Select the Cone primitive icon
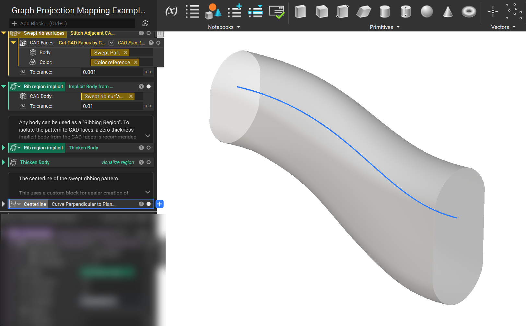 click(x=448, y=12)
